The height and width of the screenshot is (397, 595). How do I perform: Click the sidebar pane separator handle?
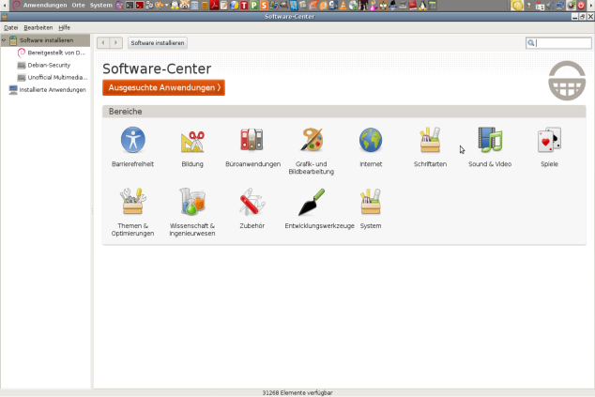[x=92, y=211]
